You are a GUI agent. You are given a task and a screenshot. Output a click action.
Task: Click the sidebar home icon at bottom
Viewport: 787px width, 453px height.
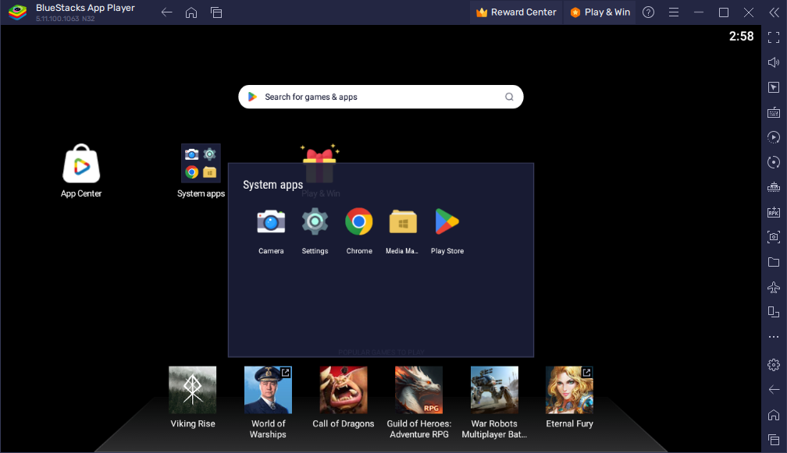point(774,415)
